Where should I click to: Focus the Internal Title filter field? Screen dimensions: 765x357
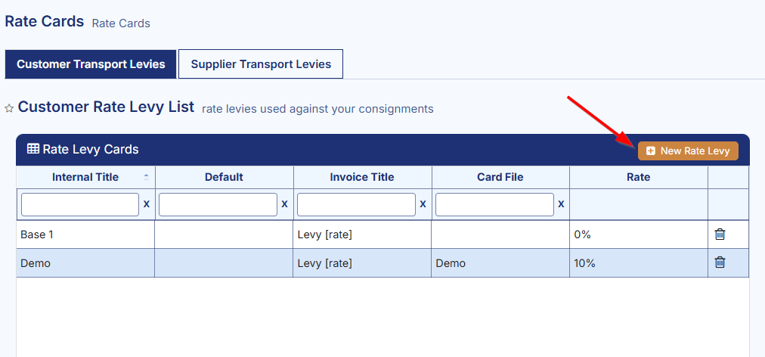click(80, 205)
